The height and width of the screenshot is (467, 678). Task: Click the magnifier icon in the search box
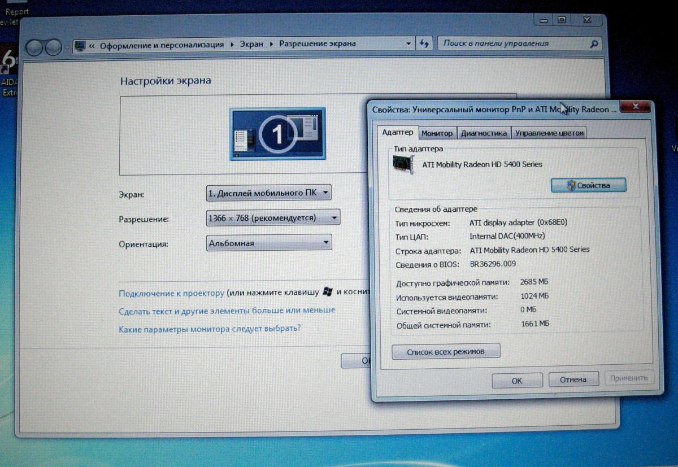594,43
